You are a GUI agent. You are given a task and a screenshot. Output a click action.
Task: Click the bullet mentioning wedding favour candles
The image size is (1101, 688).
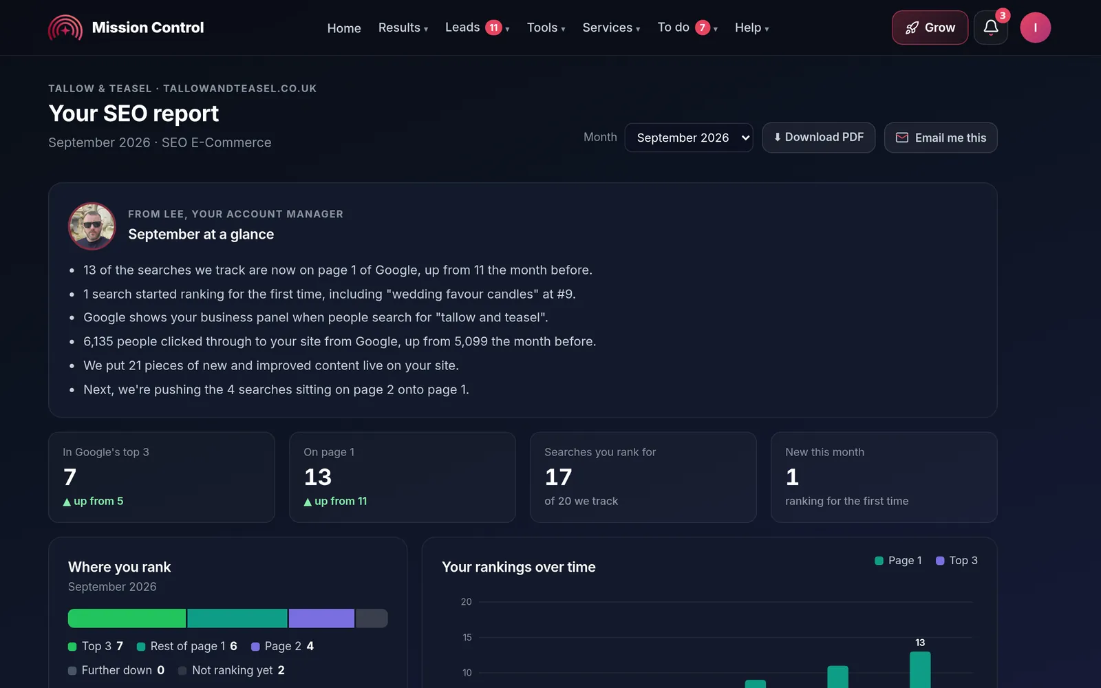pyautogui.click(x=330, y=294)
